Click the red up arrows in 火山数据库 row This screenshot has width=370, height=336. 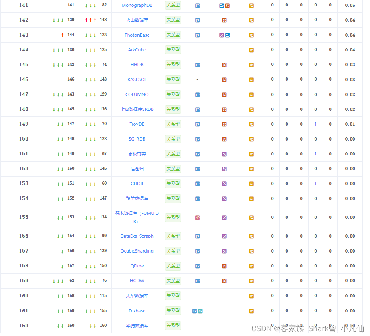[91, 20]
